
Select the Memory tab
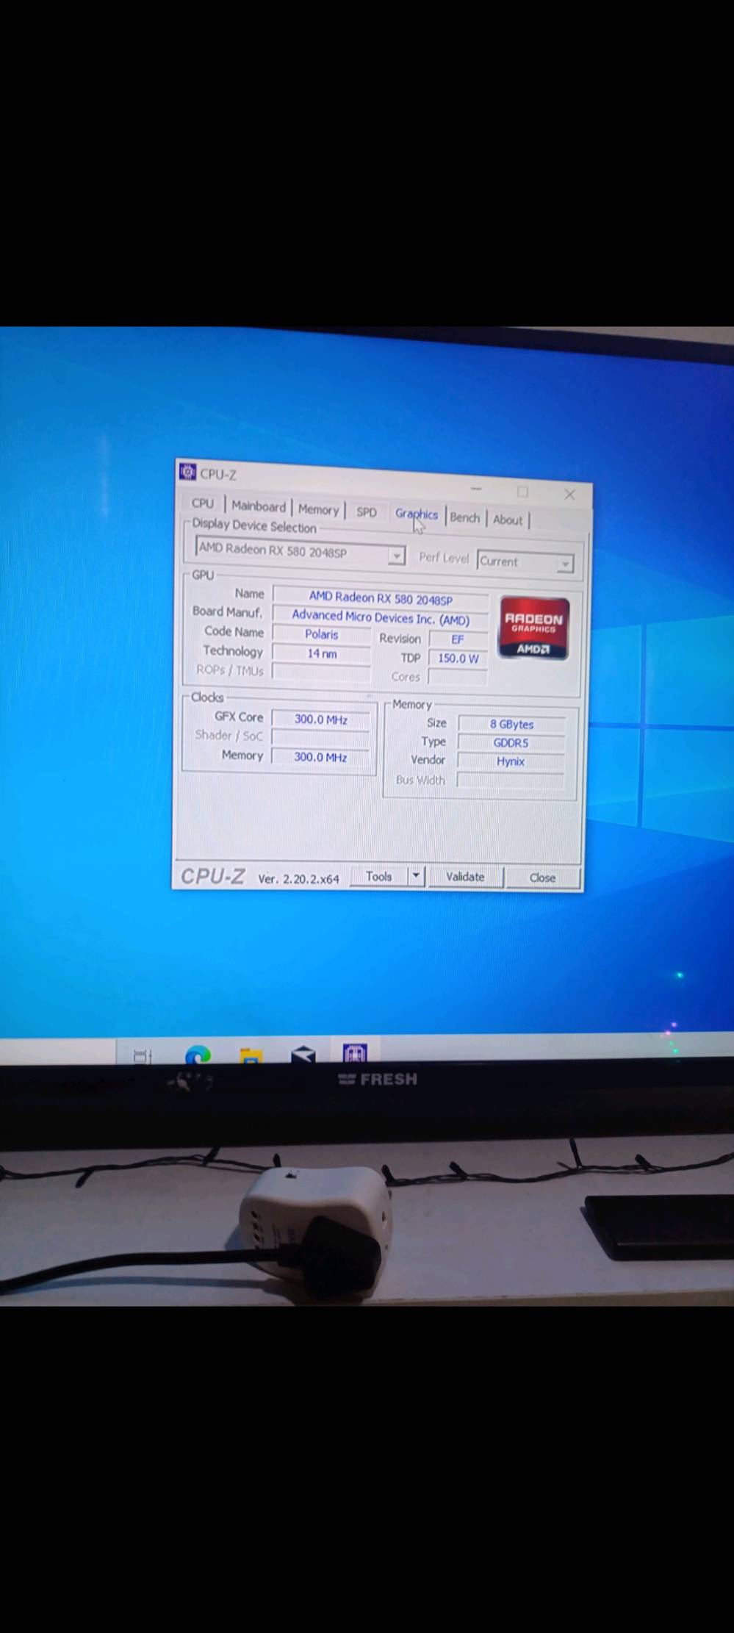pyautogui.click(x=318, y=509)
